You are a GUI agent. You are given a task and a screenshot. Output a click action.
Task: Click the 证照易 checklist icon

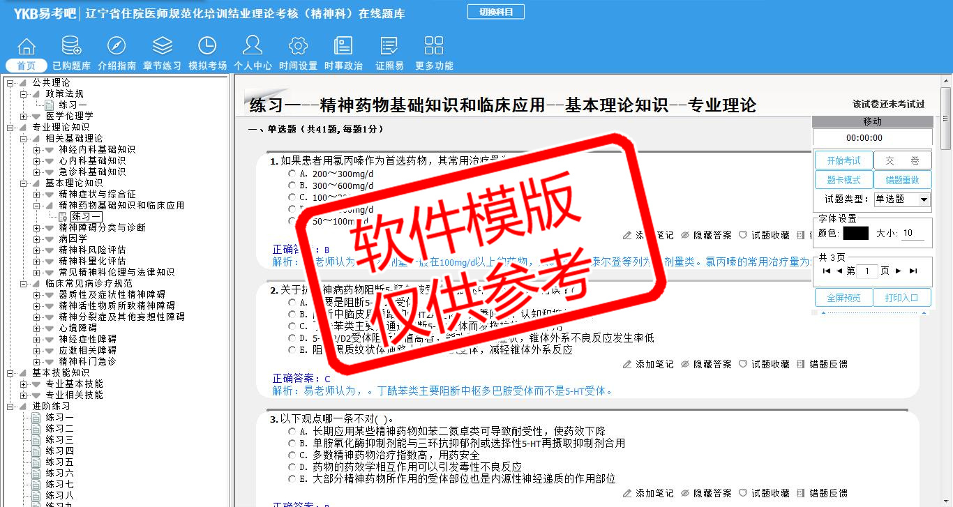[389, 46]
